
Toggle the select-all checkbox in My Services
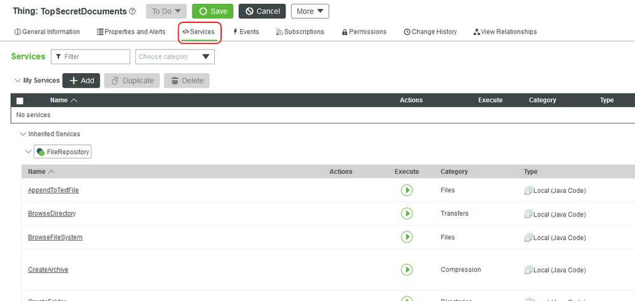tap(20, 101)
